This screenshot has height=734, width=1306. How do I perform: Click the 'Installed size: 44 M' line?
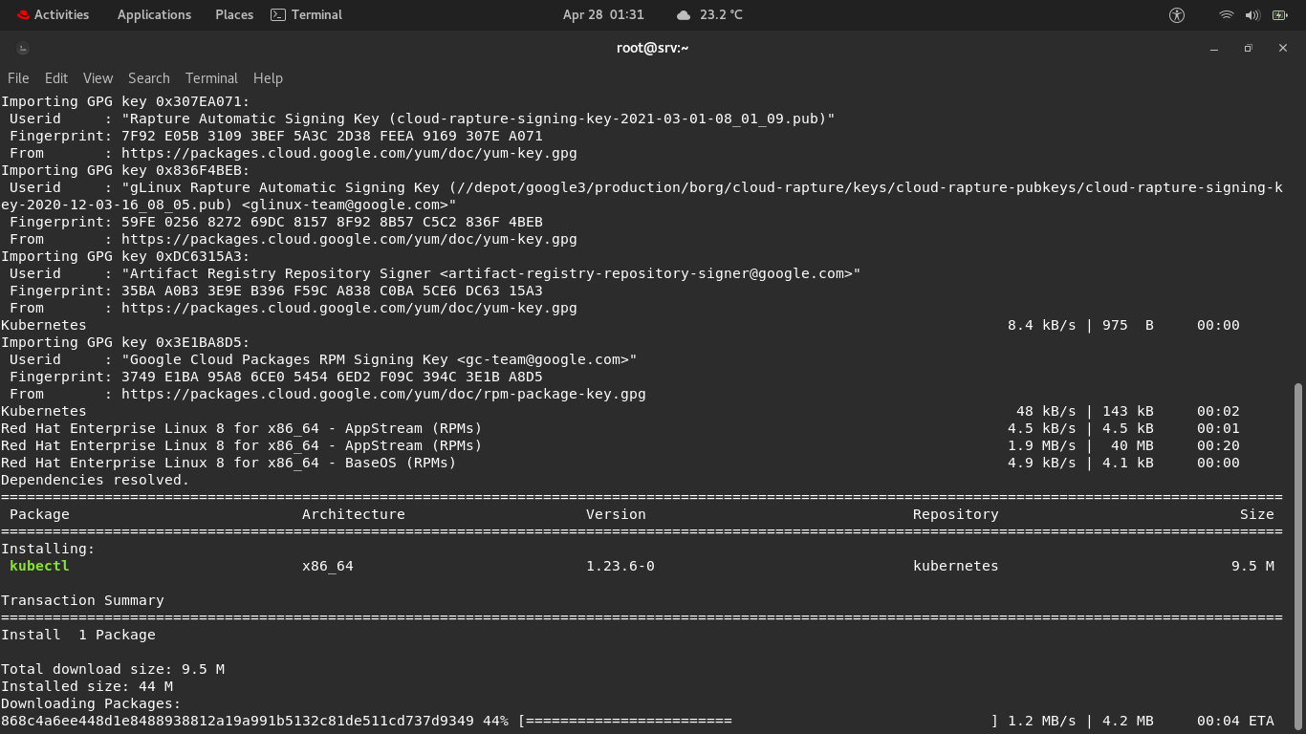coord(87,686)
